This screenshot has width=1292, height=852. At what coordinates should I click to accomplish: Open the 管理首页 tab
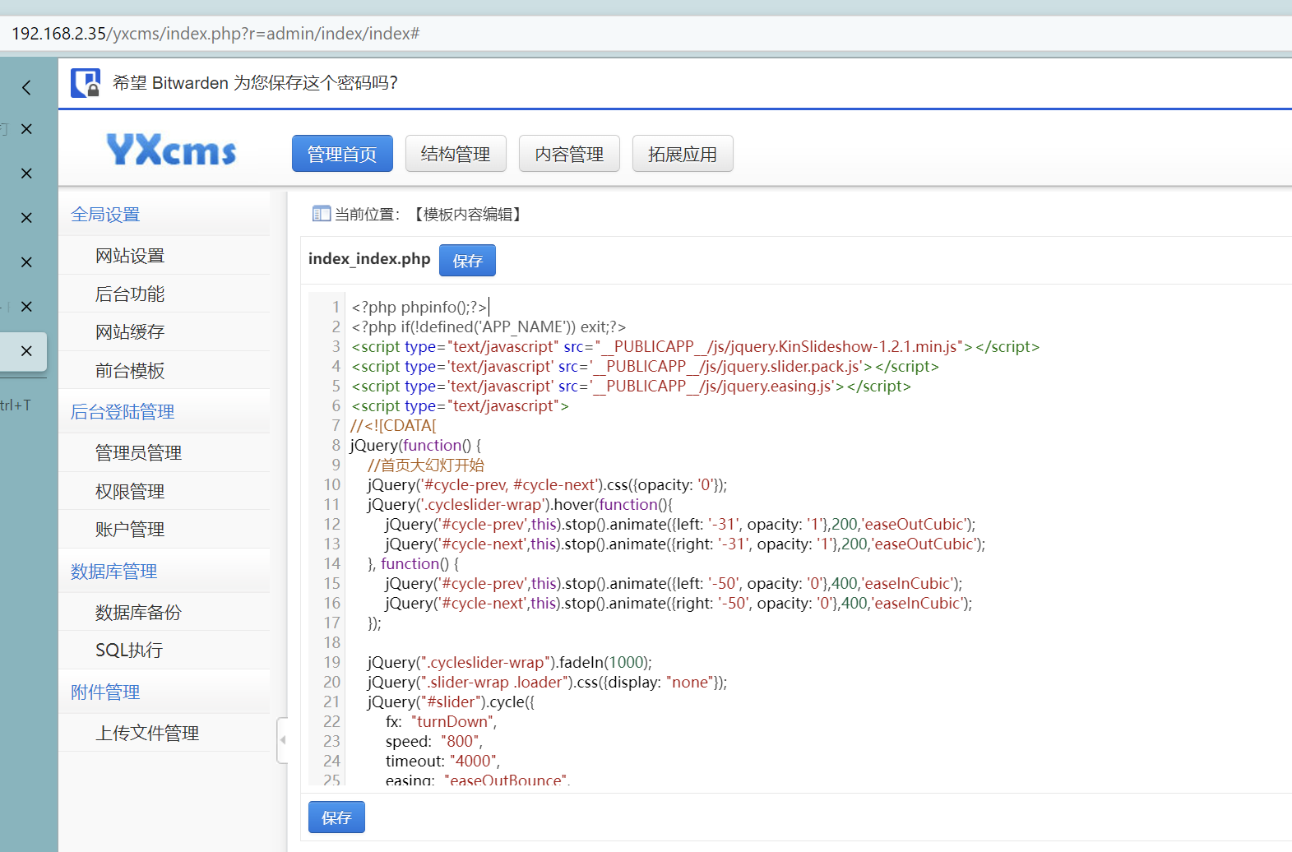[342, 154]
